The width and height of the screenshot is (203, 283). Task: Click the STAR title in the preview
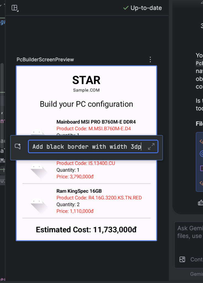coord(86,80)
